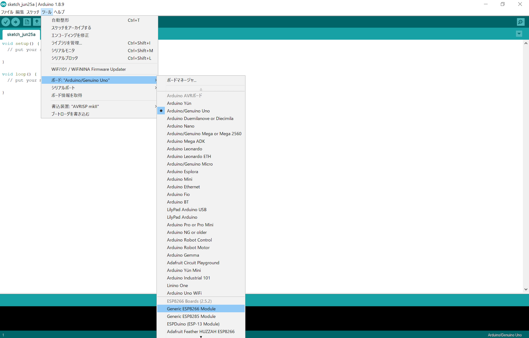Open the Serial Monitor magnifier icon

tap(520, 22)
